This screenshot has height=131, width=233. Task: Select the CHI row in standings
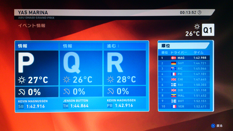coord(184,79)
